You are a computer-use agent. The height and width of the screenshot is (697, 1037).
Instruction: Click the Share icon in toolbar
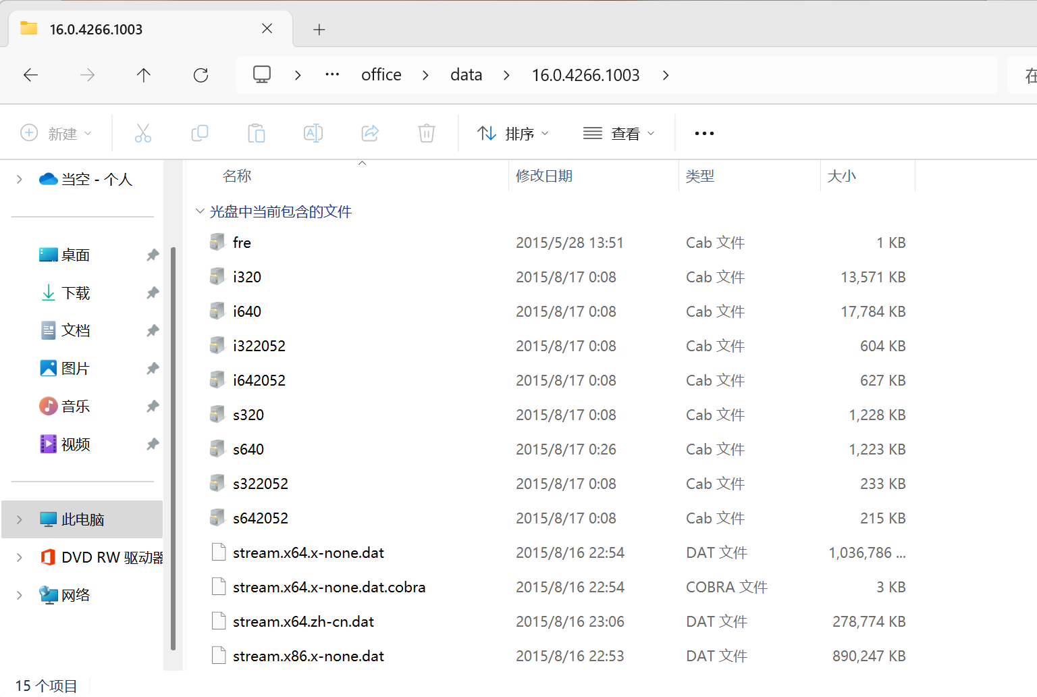370,133
